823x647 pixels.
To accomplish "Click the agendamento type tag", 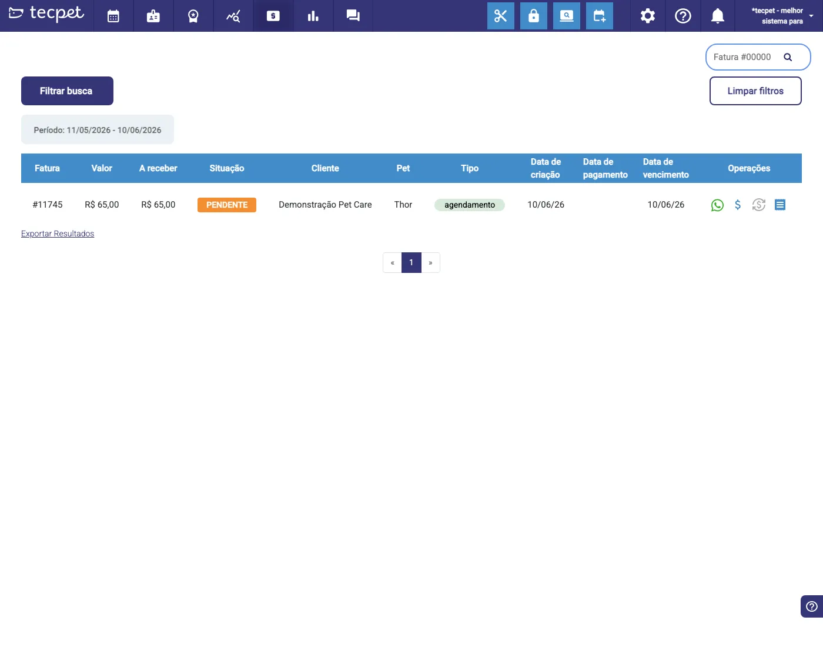I will [470, 205].
